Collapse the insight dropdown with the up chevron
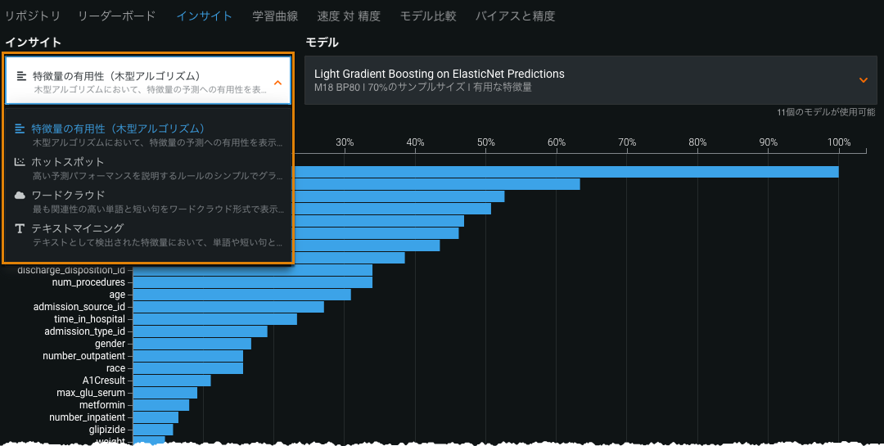 tap(277, 82)
